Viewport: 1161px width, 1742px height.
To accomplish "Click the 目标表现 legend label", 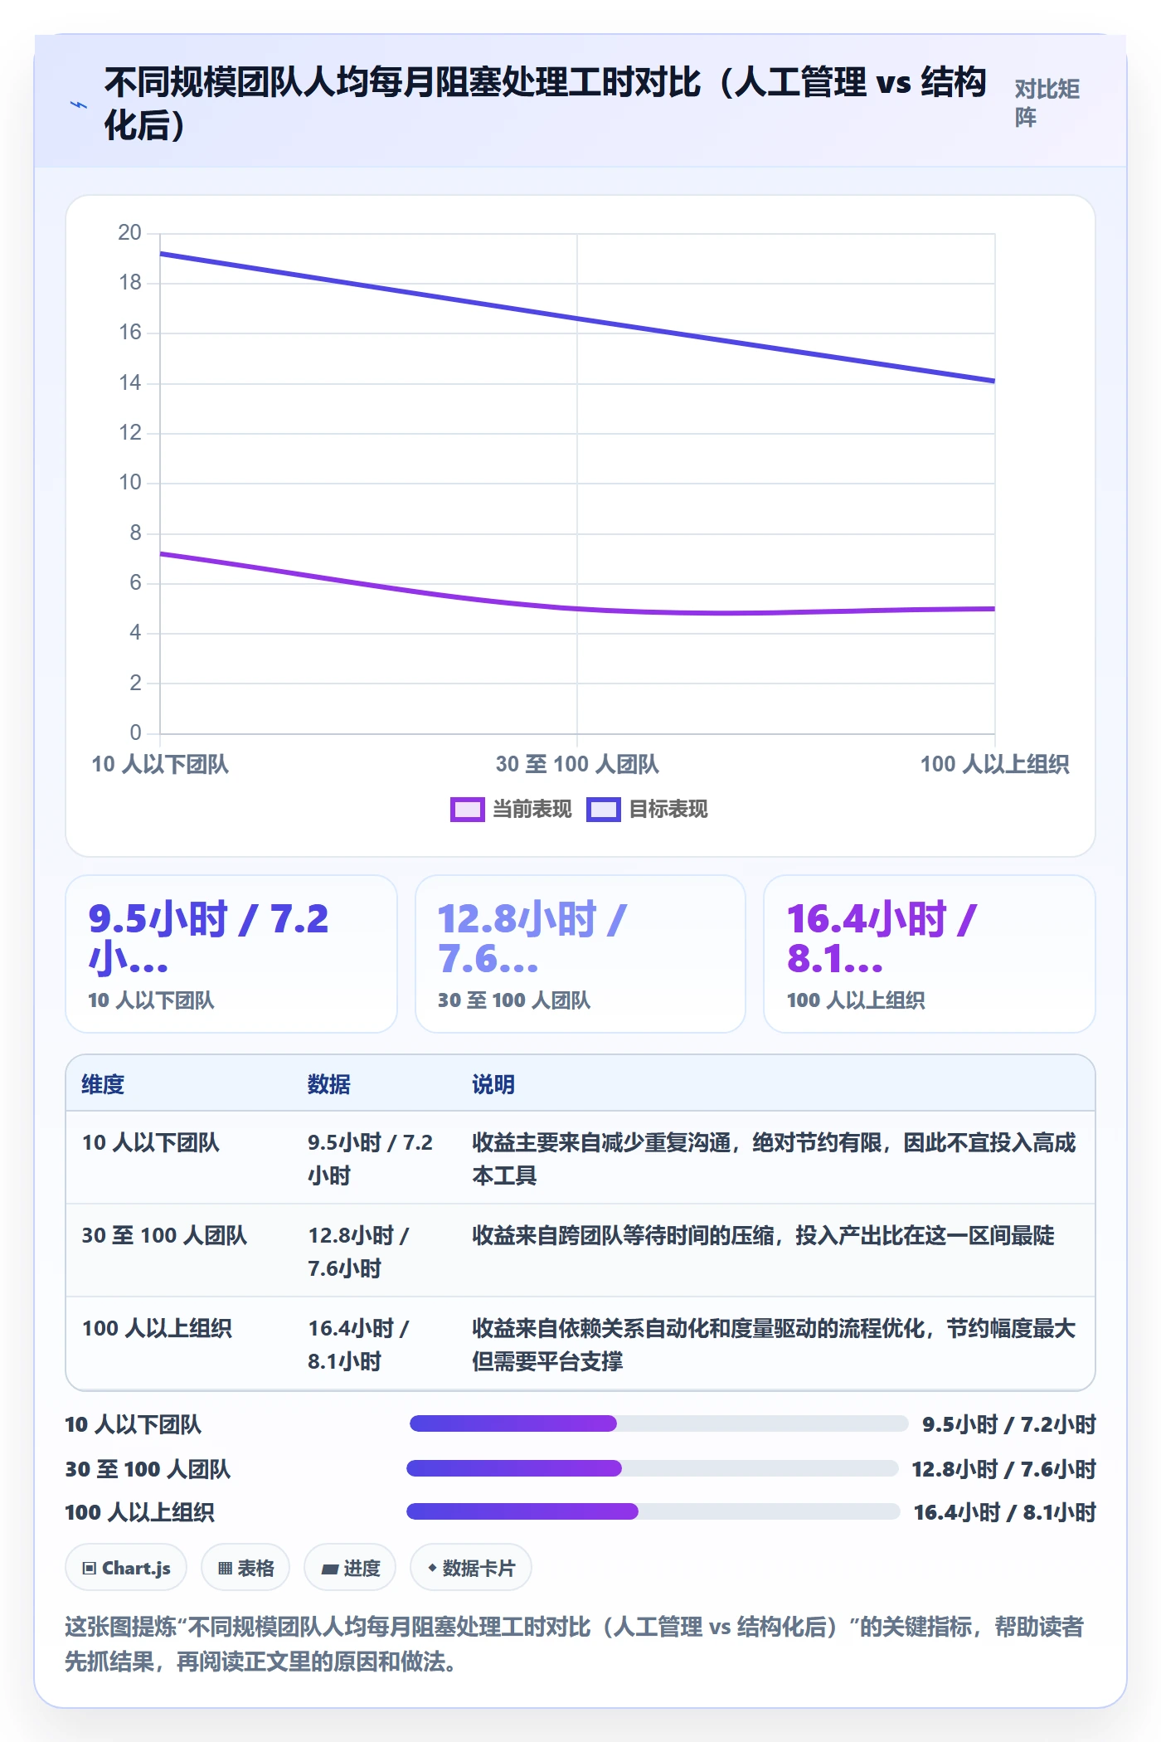I will point(668,810).
